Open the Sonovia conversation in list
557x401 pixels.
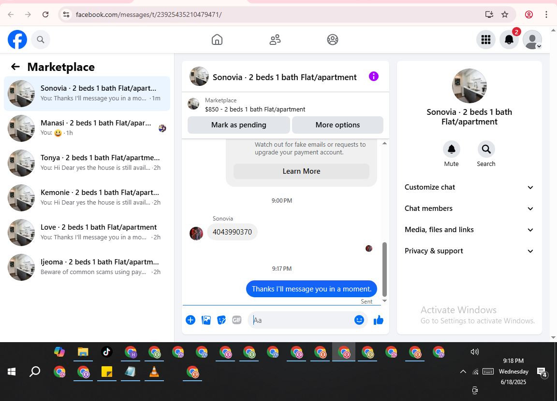pyautogui.click(x=87, y=93)
